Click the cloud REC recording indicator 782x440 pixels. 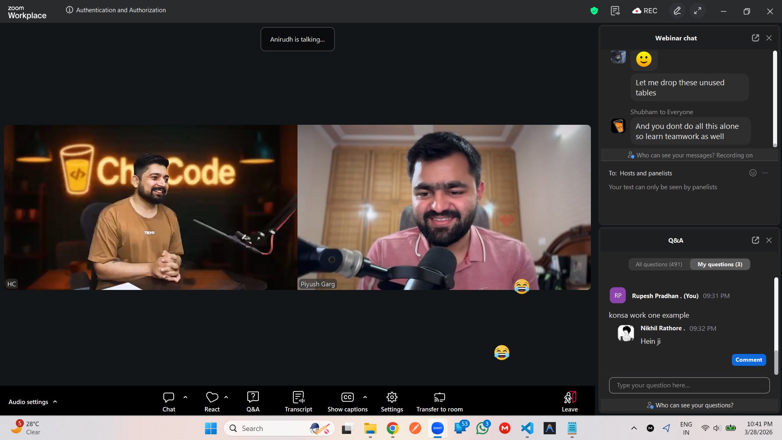(645, 11)
